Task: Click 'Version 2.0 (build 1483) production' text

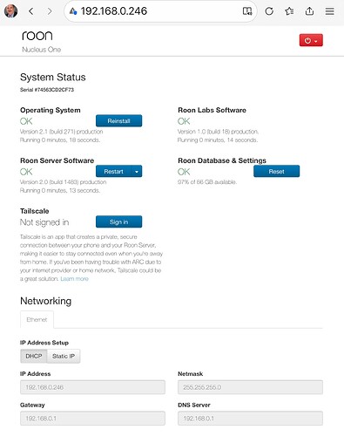Action: click(63, 182)
